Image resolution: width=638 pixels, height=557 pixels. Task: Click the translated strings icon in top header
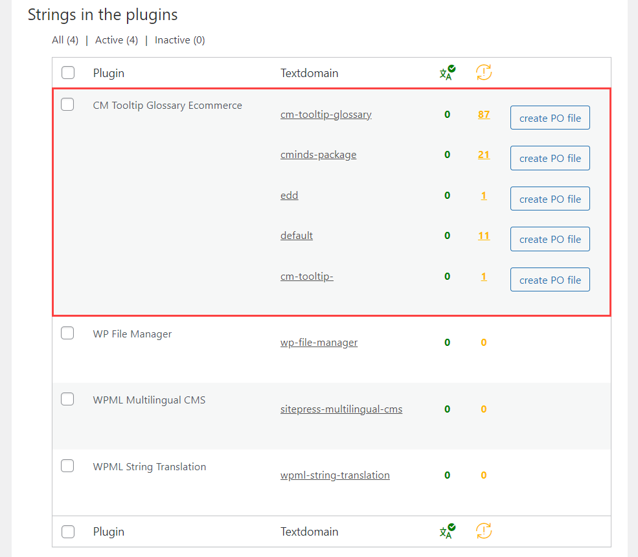[x=447, y=73]
